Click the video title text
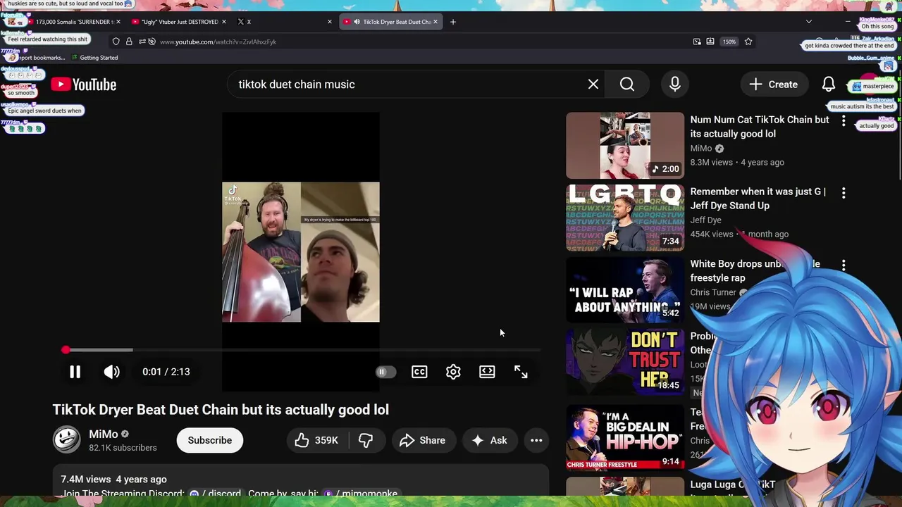 (221, 410)
